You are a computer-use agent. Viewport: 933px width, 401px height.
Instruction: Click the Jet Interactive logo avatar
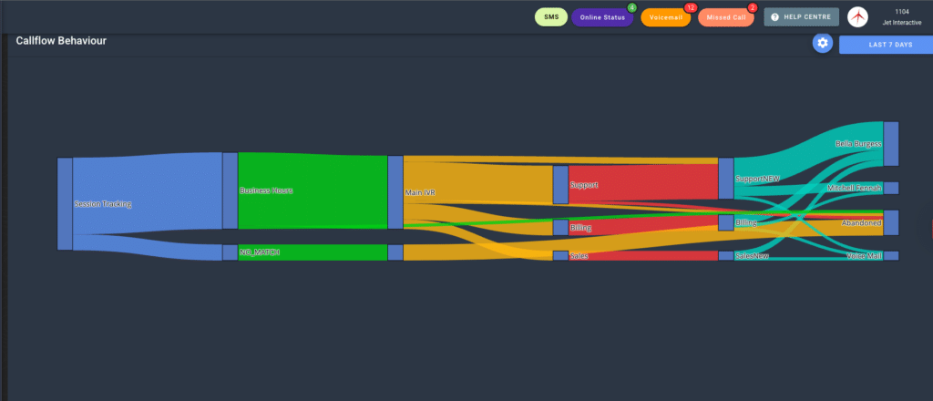tap(858, 17)
